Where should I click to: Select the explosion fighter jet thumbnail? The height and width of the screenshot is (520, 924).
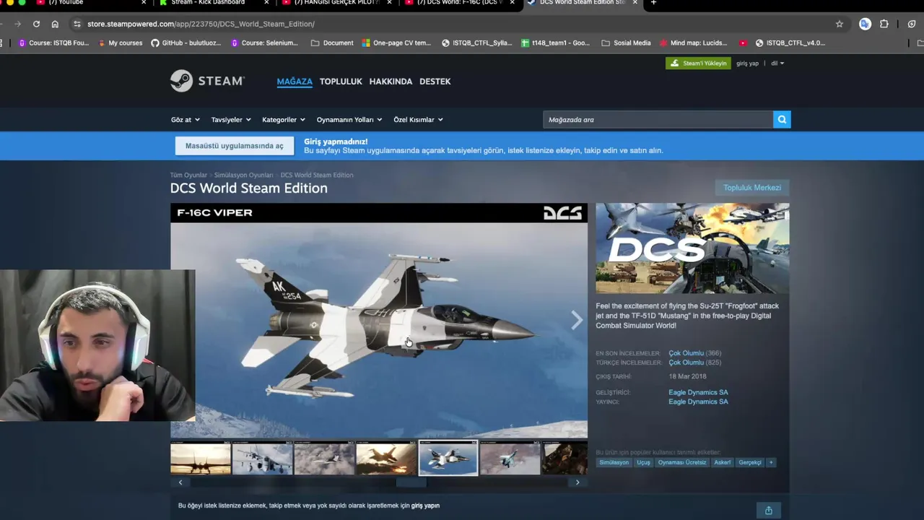point(386,458)
